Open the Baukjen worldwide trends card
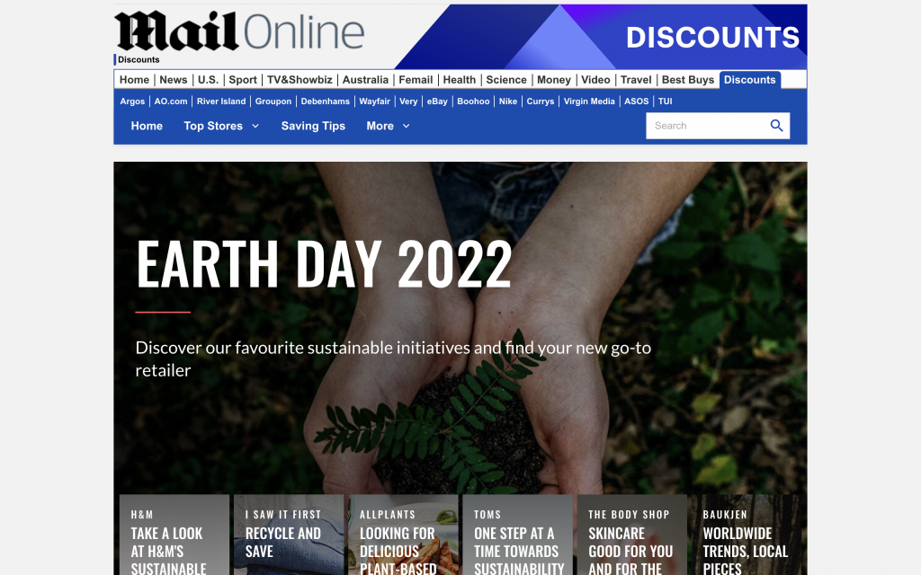This screenshot has height=575, width=921. (x=746, y=535)
